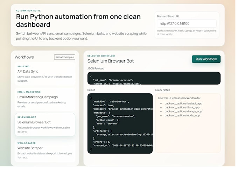Click the '"workflow": "selenium-bot"' result line
Image resolution: width=238 pixels, height=182 pixels.
pyautogui.click(x=111, y=102)
